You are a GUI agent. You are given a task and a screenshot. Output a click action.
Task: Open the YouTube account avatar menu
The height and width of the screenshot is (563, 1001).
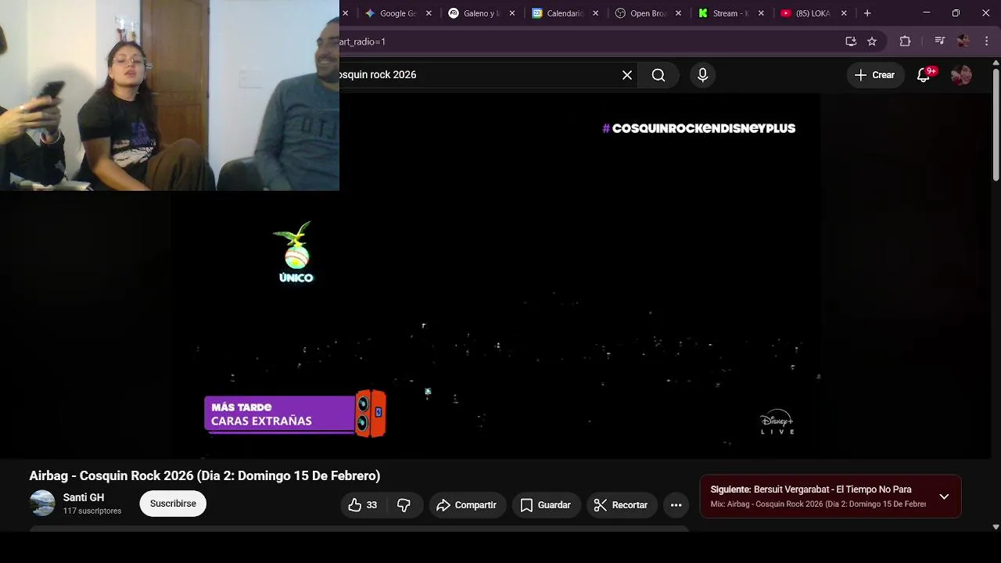961,75
